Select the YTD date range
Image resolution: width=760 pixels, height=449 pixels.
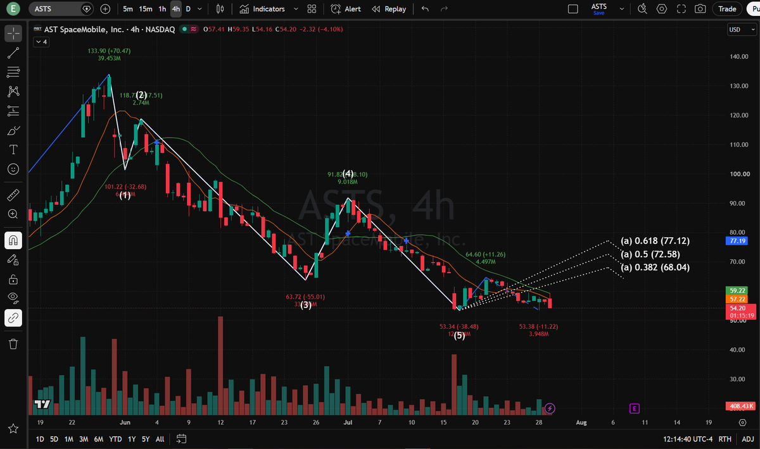point(115,439)
